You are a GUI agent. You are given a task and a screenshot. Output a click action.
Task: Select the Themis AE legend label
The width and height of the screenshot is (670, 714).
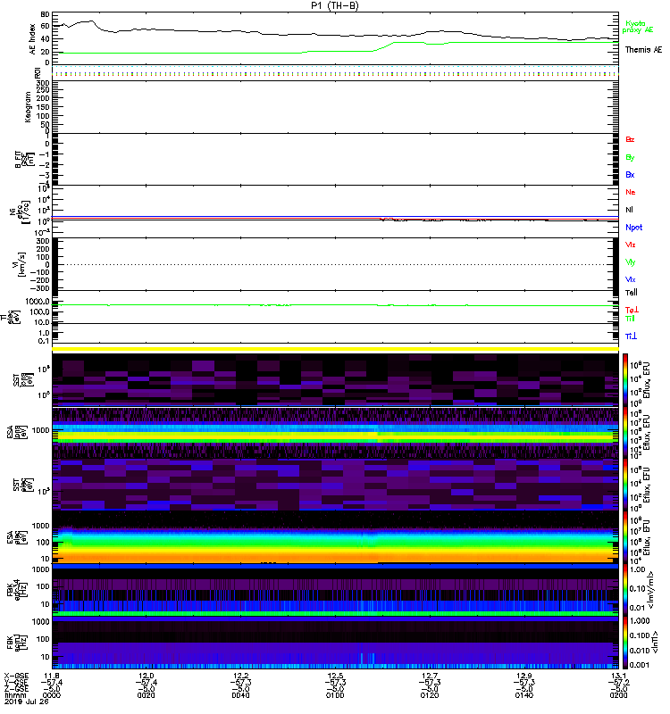tap(643, 50)
